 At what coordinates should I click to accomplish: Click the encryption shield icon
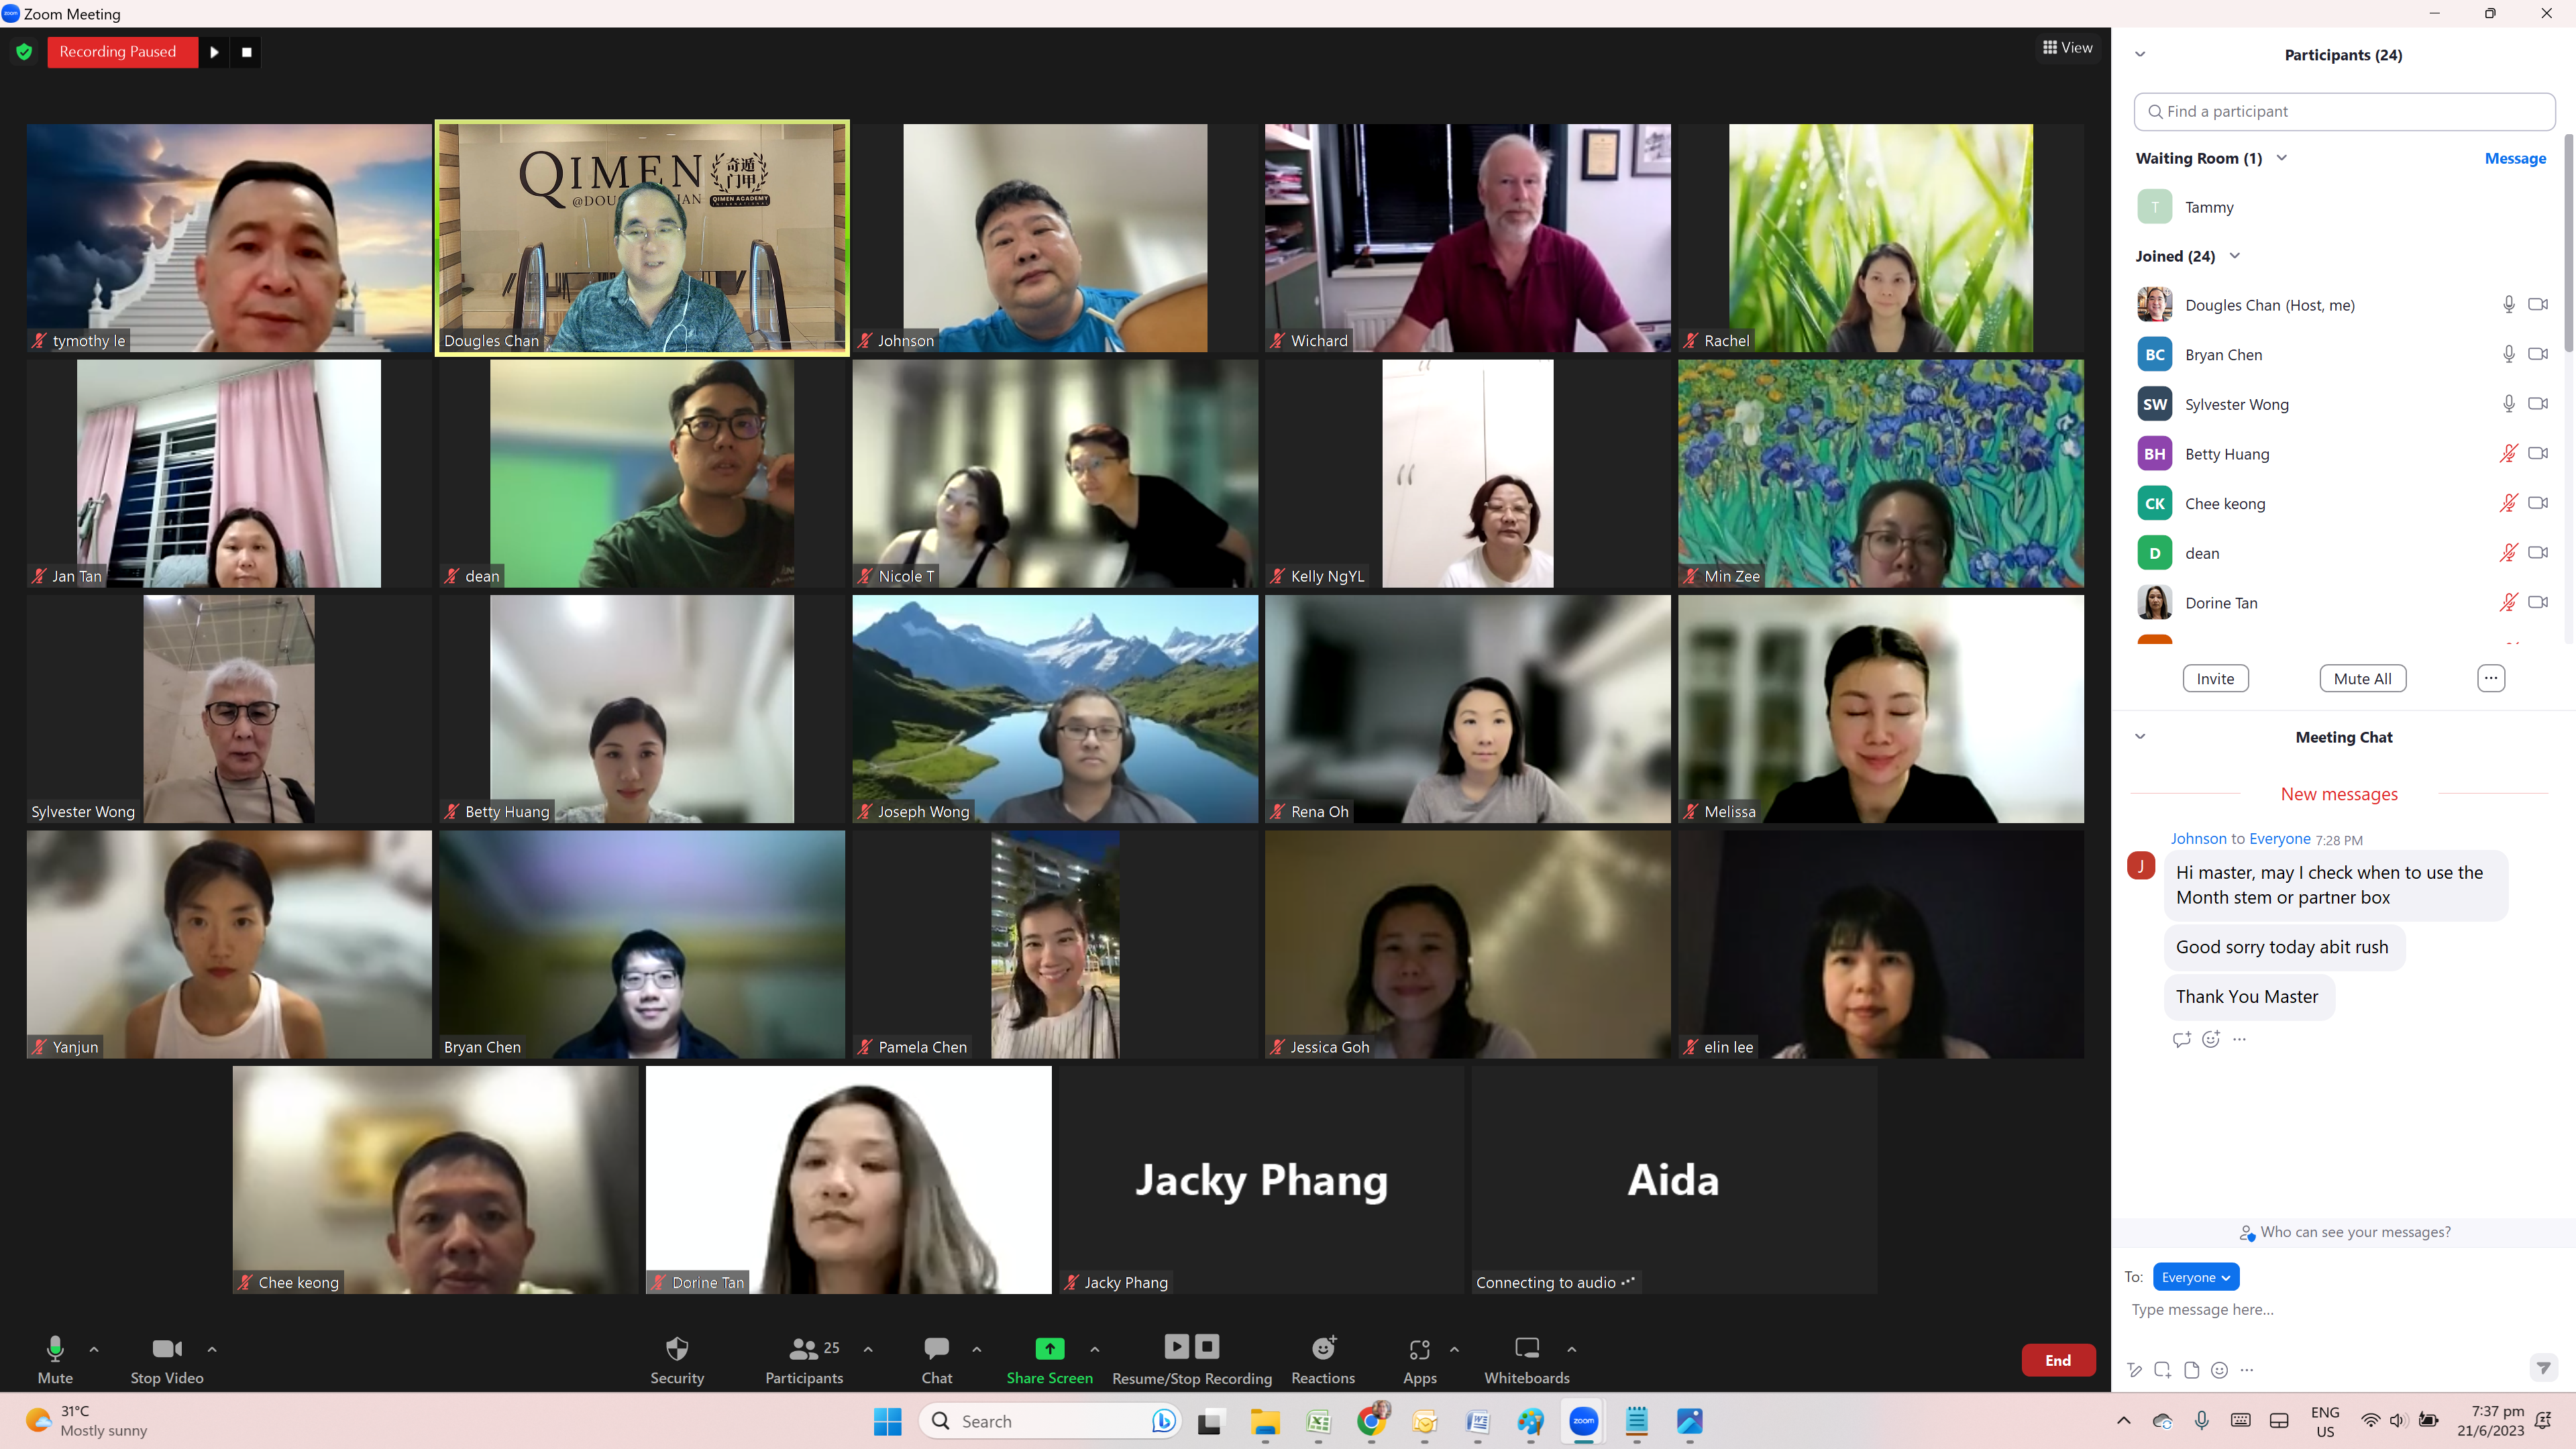click(24, 51)
